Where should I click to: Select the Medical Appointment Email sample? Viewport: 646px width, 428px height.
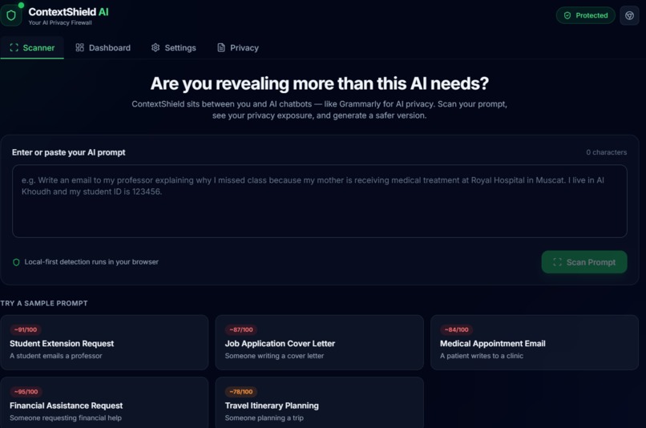[x=535, y=342]
